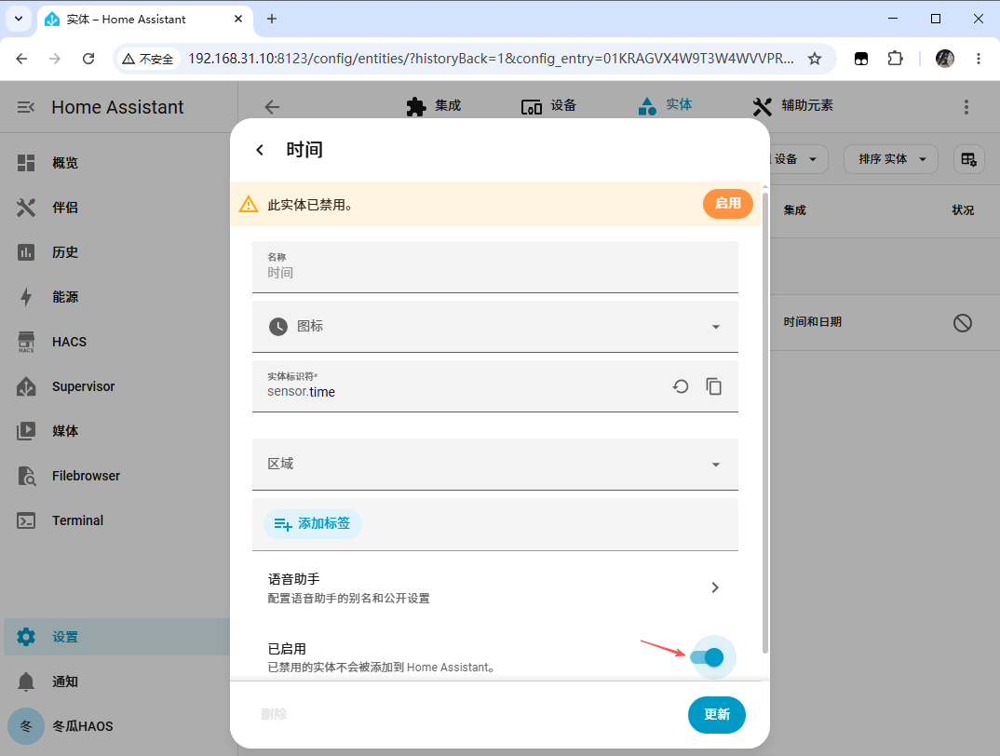
Task: Click the 不安全 site security indicator
Action: coord(148,59)
